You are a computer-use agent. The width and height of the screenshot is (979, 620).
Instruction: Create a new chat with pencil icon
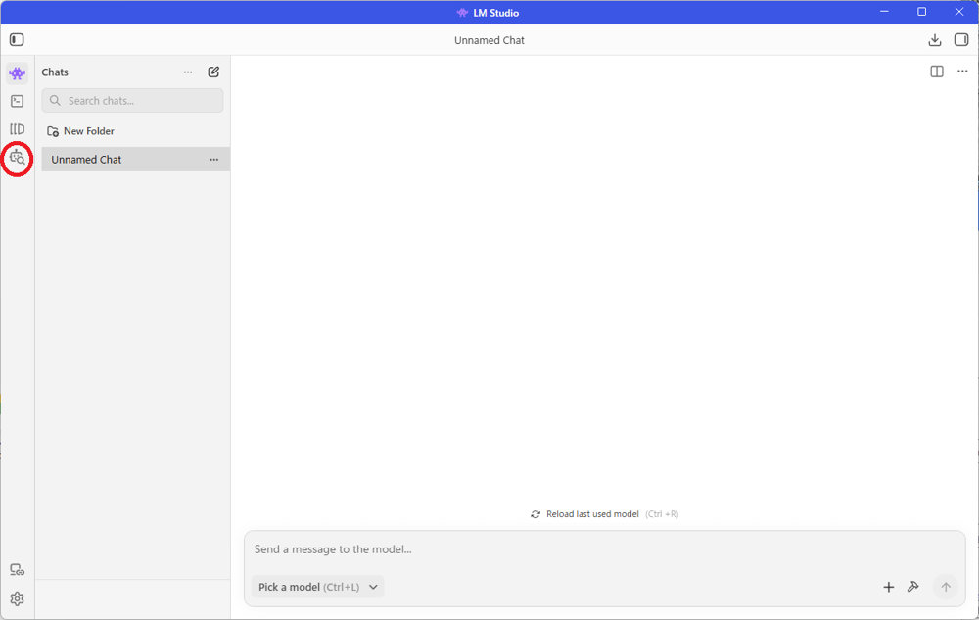(x=213, y=72)
